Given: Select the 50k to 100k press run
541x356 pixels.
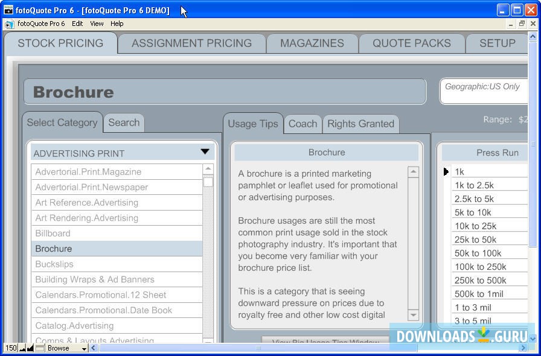Looking at the screenshot, I should click(x=489, y=253).
